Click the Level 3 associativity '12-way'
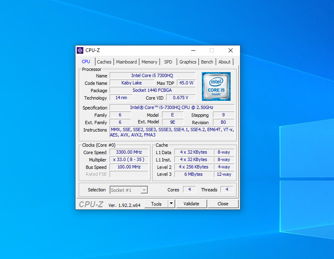The image size is (334, 259). (224, 174)
